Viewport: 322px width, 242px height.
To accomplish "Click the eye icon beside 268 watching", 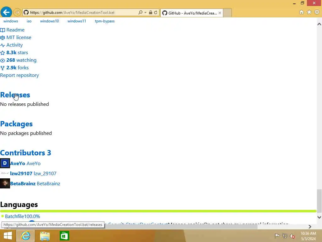I will coord(3,60).
